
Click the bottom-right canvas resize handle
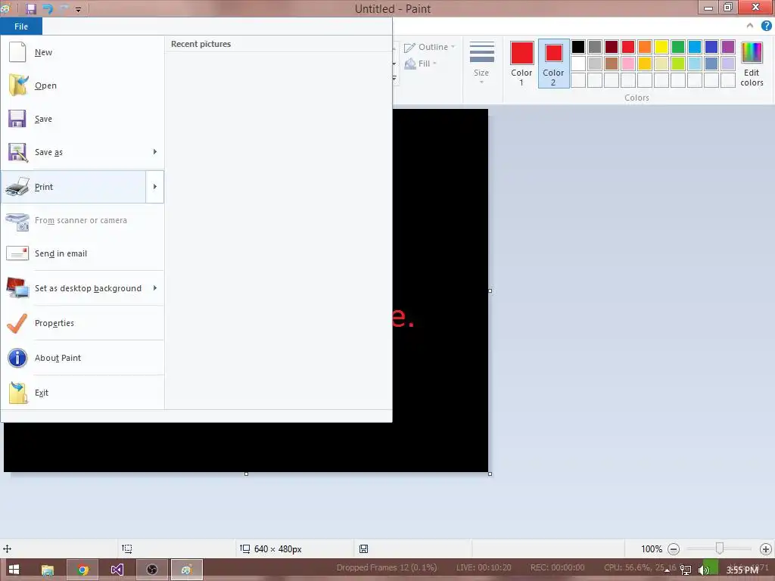[490, 474]
